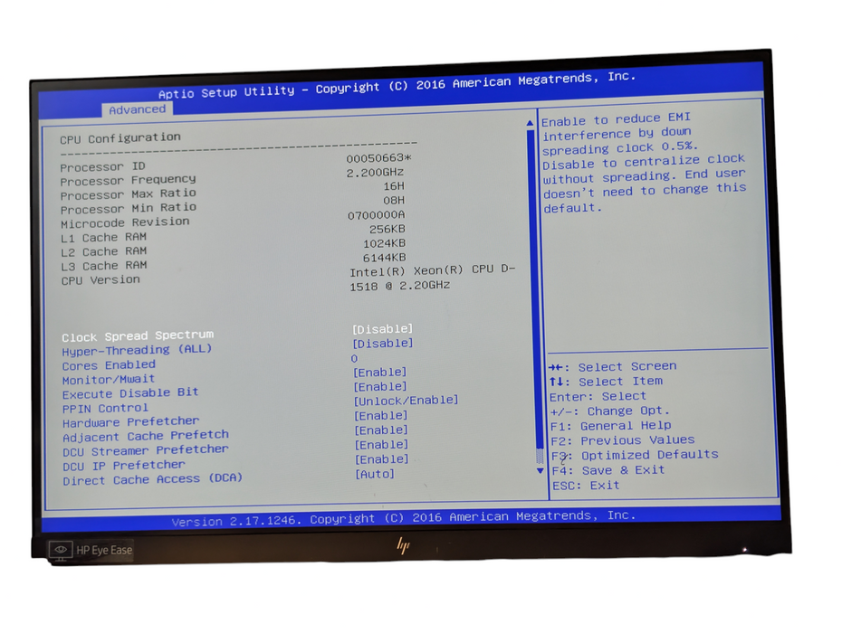842x633 pixels.
Task: Click the Version 2.17.1246 footer text
Action: pos(404,517)
